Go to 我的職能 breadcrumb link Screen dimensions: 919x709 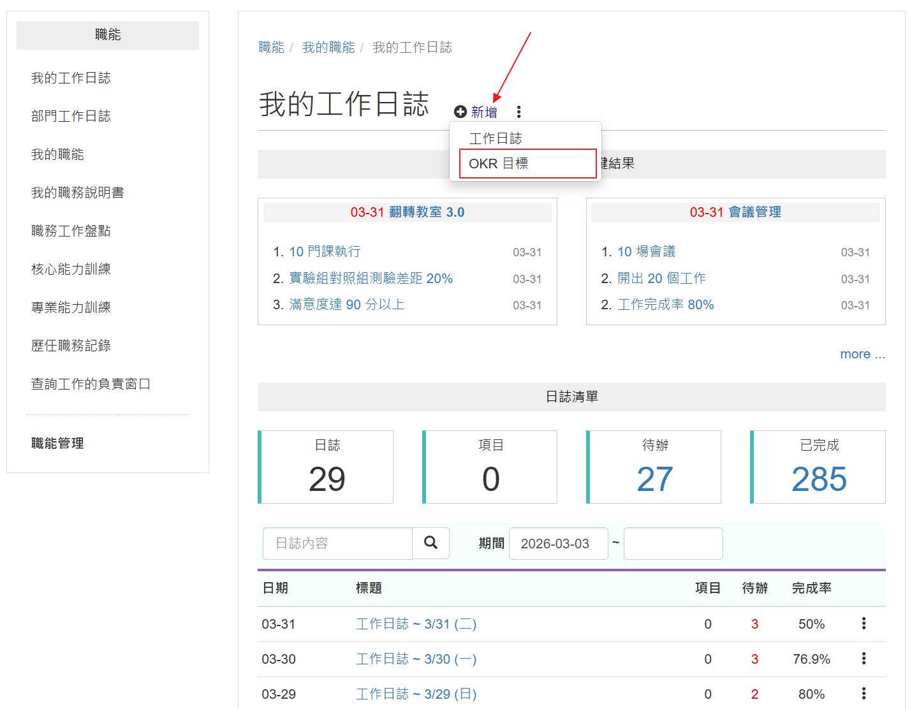328,47
